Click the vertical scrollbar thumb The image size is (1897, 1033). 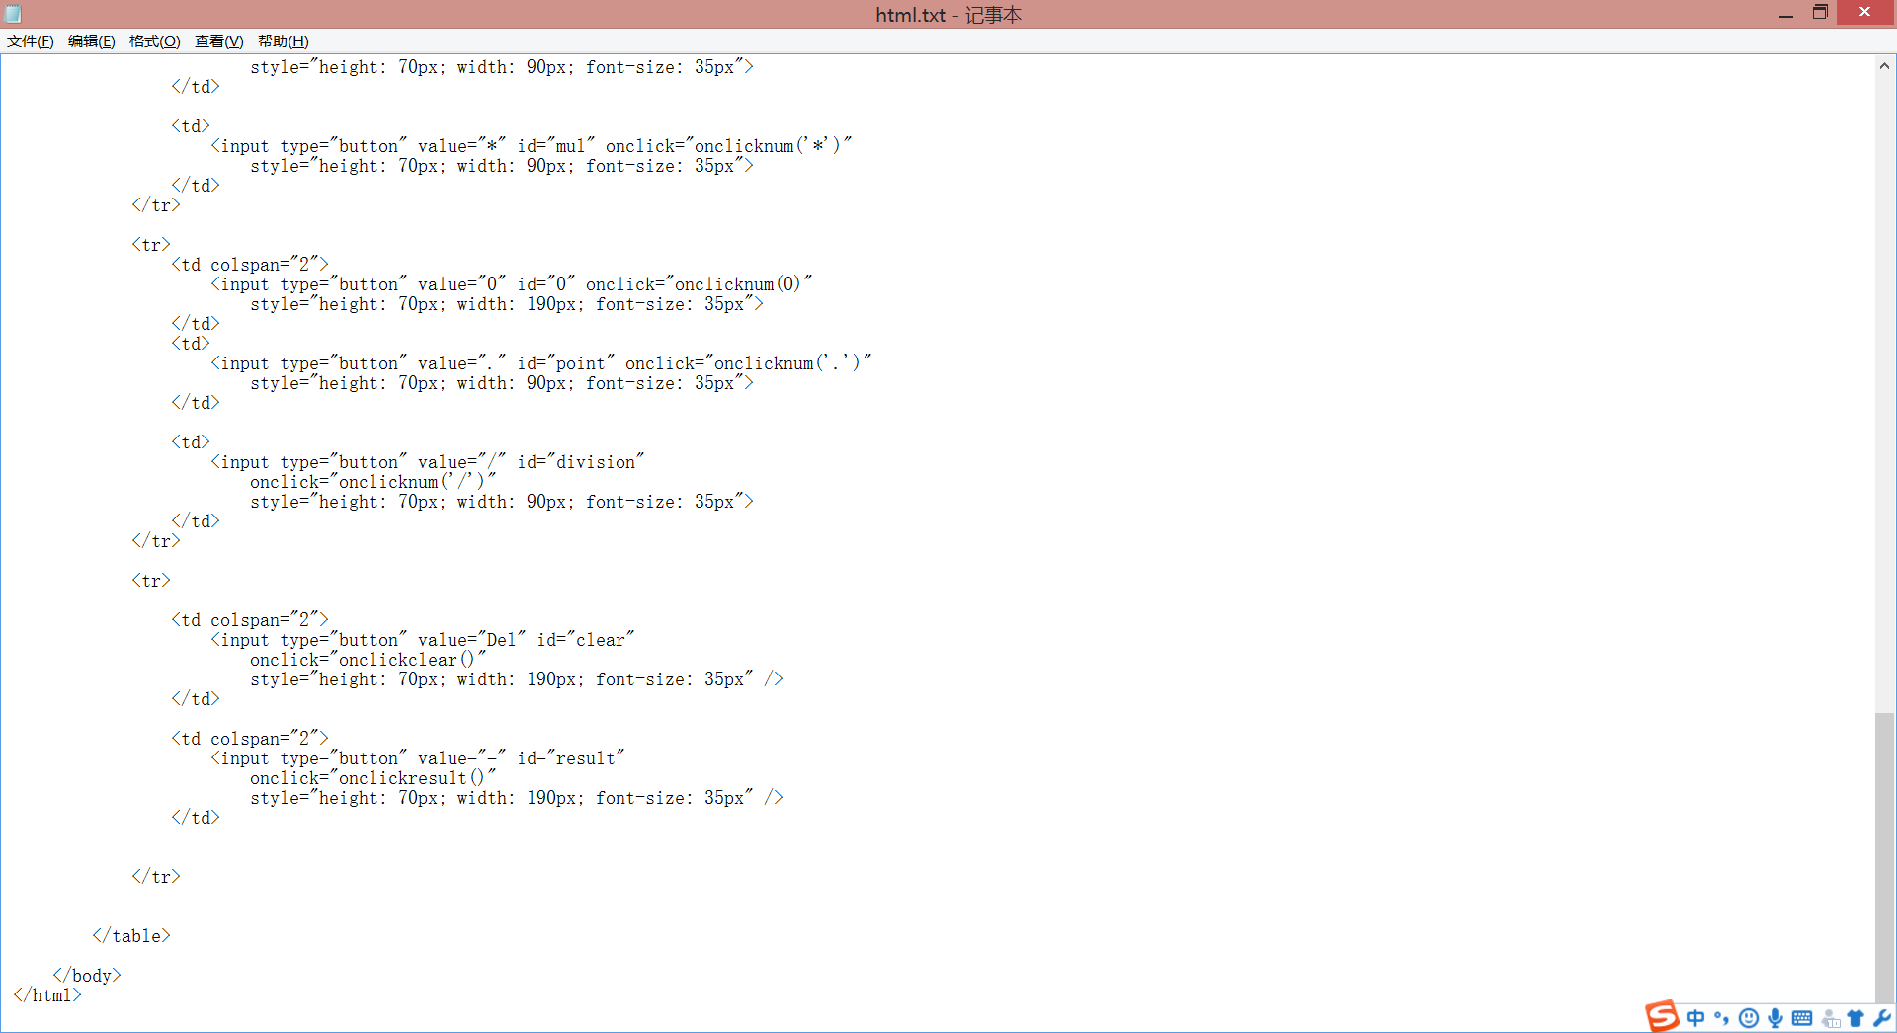point(1884,857)
